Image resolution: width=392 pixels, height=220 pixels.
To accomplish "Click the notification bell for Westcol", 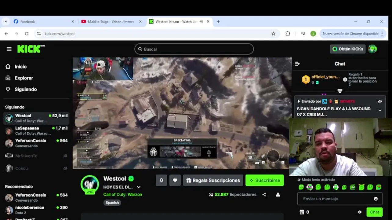I will point(161,180).
